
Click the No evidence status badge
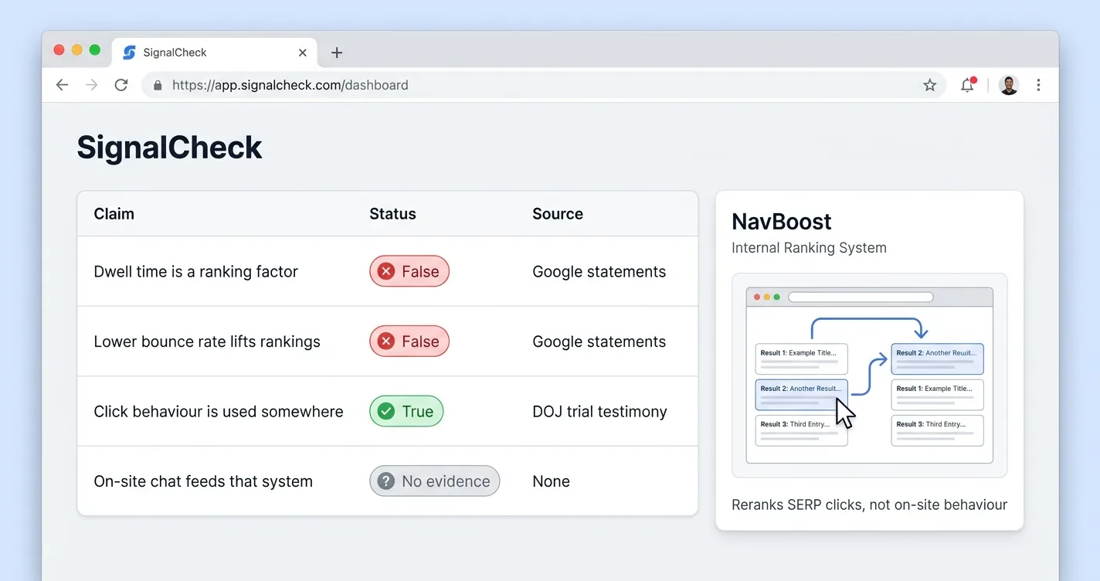tap(435, 481)
